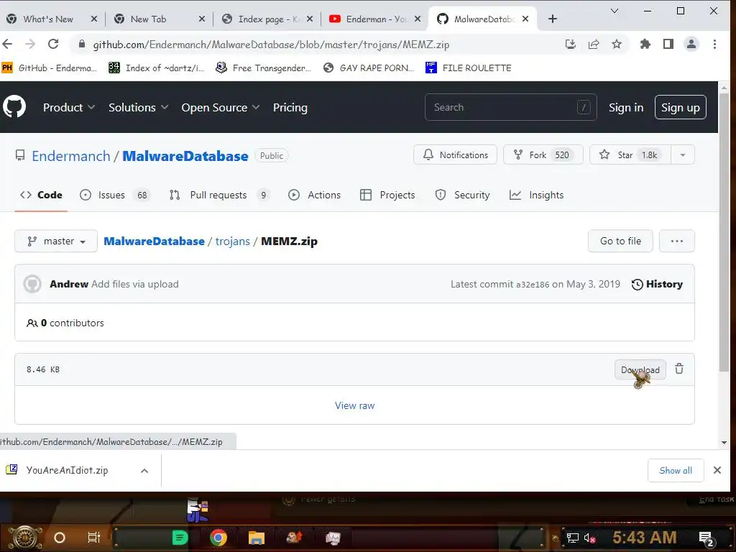Open the MalwareDatabase breadcrumb link
This screenshot has height=552, width=736.
point(154,241)
